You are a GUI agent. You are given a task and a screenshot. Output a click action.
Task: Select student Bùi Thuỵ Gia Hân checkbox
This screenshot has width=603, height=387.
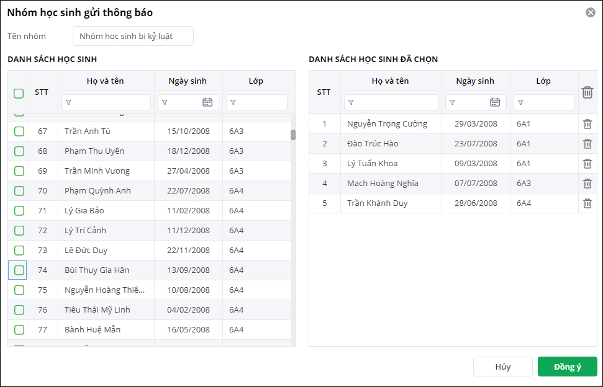[x=19, y=270]
